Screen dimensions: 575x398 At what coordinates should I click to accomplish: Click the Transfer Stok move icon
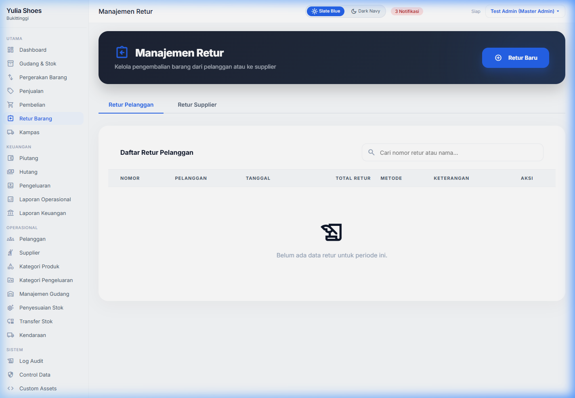click(10, 321)
